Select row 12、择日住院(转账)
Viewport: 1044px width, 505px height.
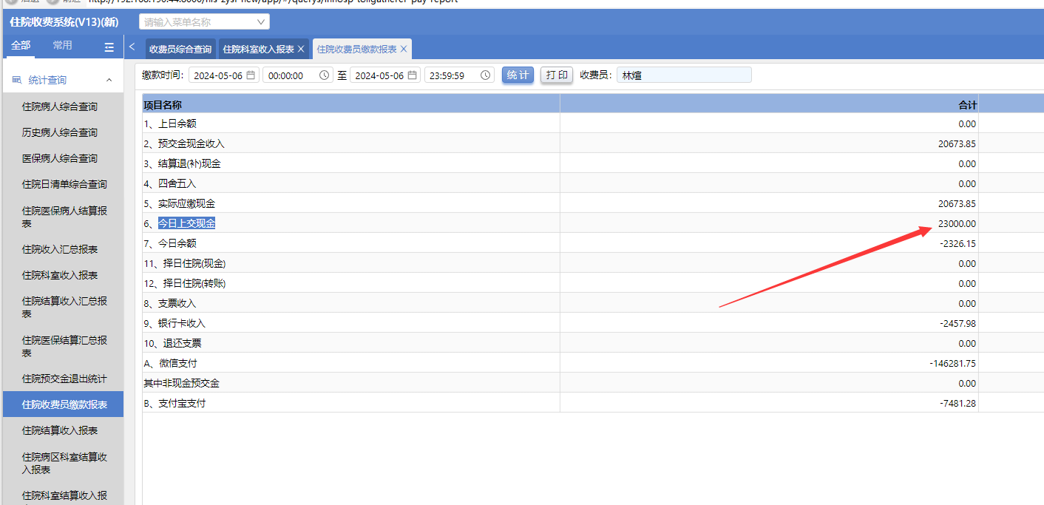(x=593, y=283)
